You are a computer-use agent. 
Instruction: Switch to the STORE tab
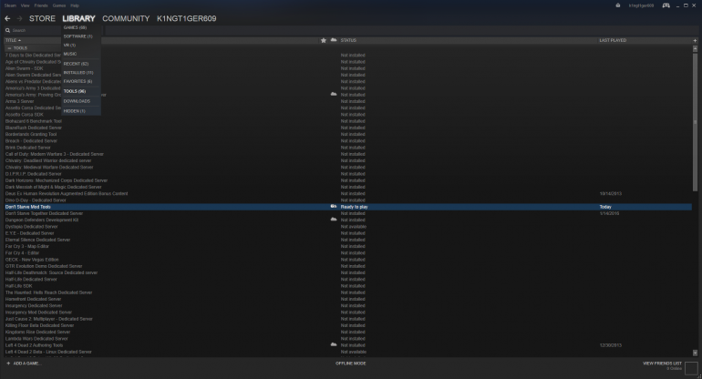coord(42,18)
